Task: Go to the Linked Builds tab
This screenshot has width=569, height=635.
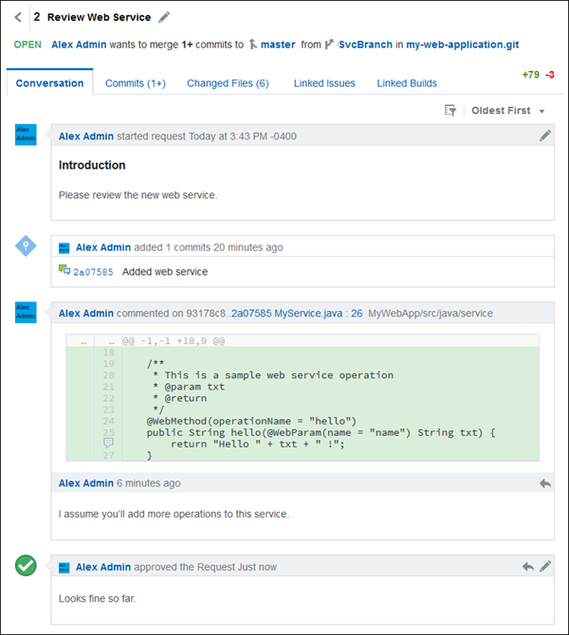Action: [407, 83]
